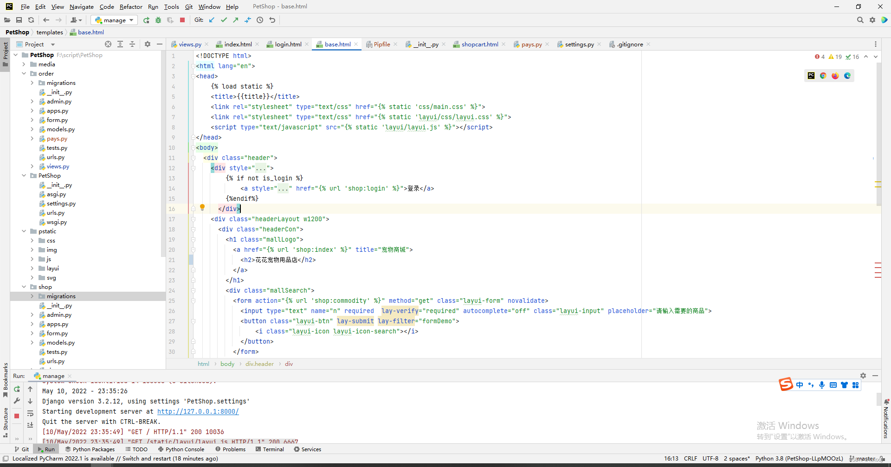
Task: Start debugging with the bug icon
Action: [x=158, y=20]
